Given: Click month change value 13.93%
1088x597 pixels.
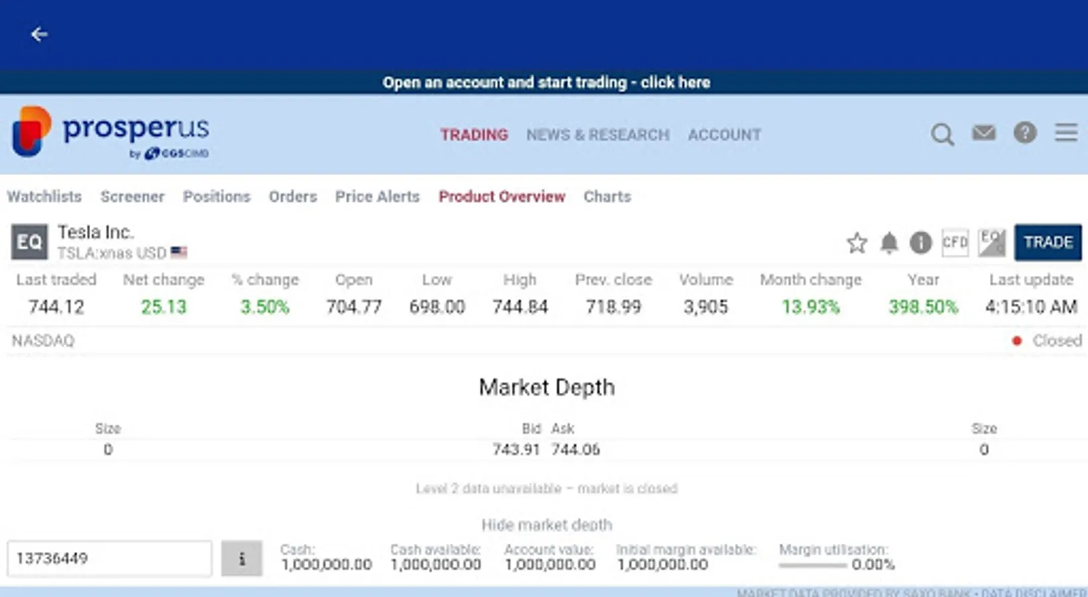Looking at the screenshot, I should (811, 307).
